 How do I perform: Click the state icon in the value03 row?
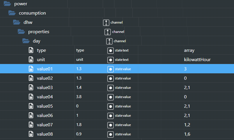tap(111, 88)
